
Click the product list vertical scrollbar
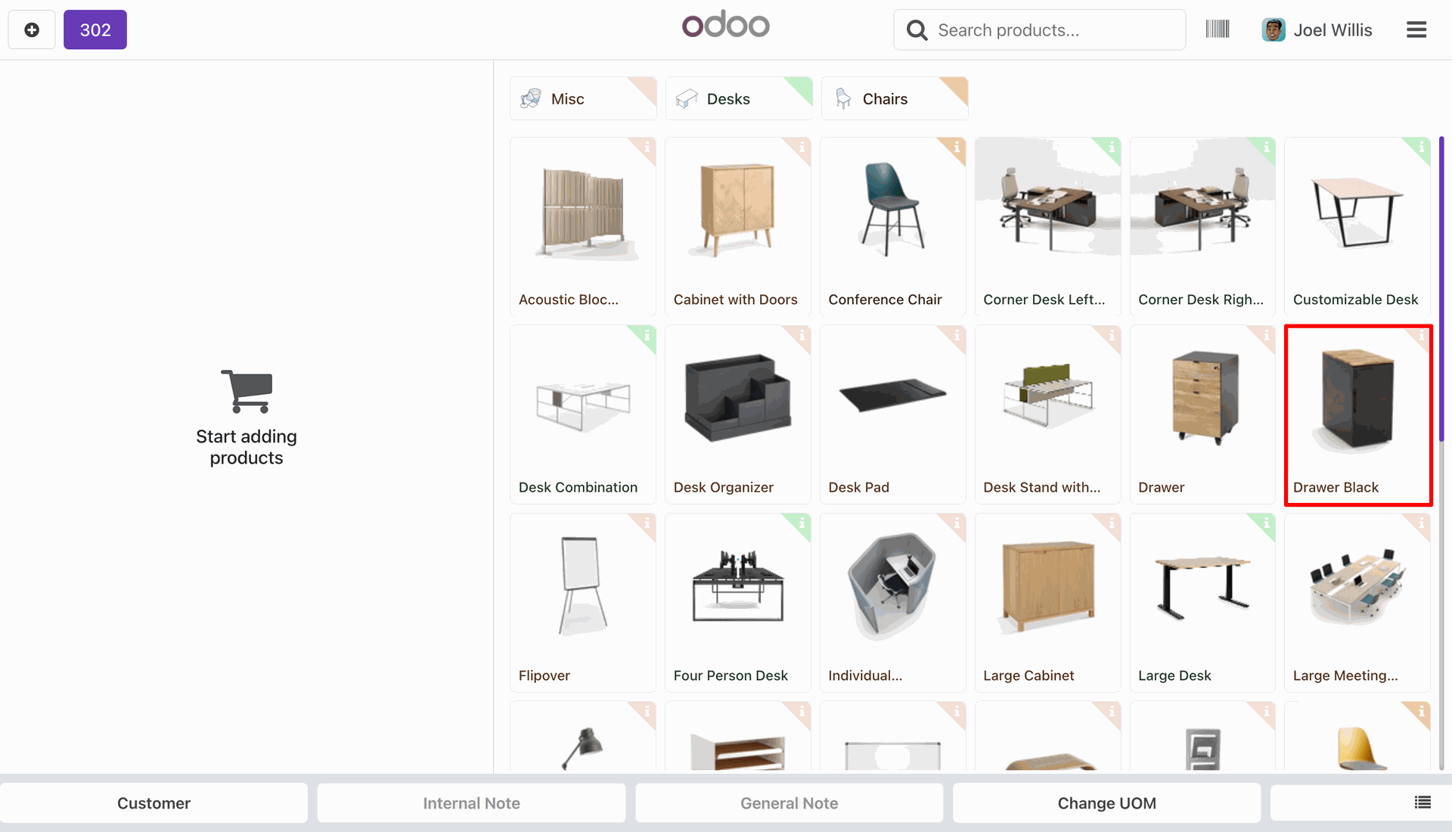coord(1441,289)
